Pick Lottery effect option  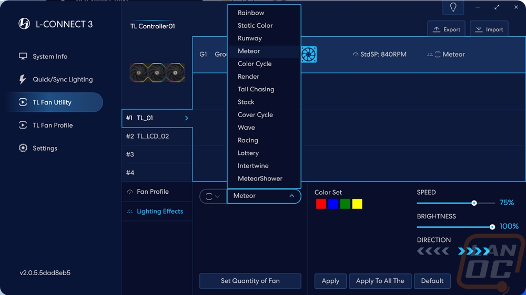coord(264,153)
